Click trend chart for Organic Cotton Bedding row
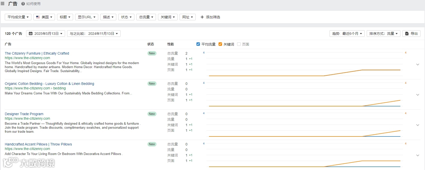 click(x=304, y=94)
